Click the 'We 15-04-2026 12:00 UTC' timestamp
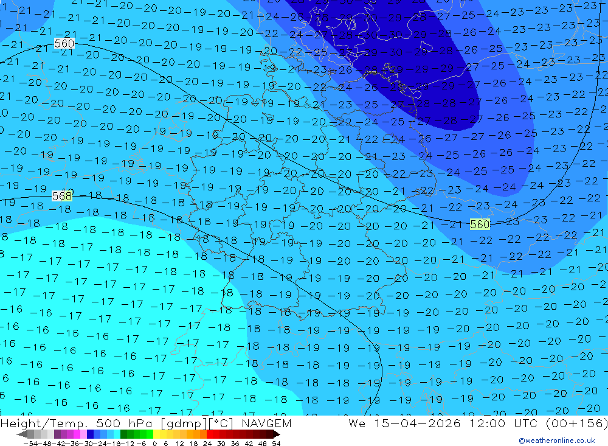The width and height of the screenshot is (608, 446). [x=444, y=423]
